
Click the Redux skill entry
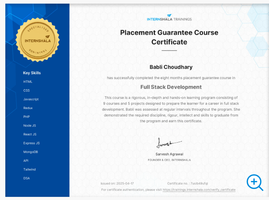[x=28, y=108]
